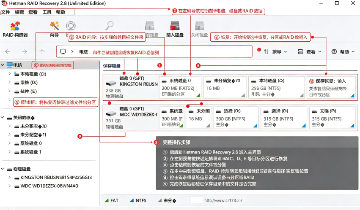The width and height of the screenshot is (360, 210).
Task: Click the 保存磁盘 section heading
Action: click(112, 66)
